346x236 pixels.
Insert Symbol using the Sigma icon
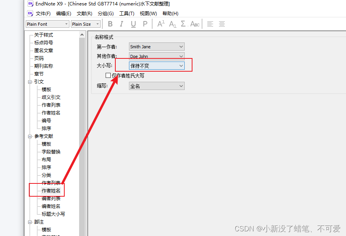tap(184, 24)
